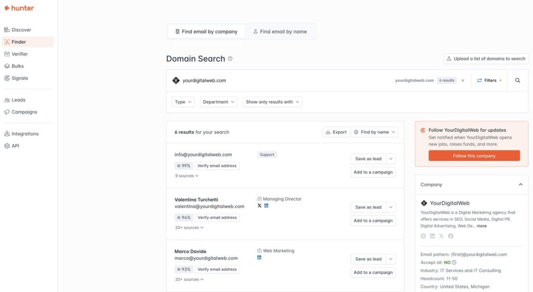Click the Domain Search help icon
This screenshot has height=292, width=533.
click(230, 58)
